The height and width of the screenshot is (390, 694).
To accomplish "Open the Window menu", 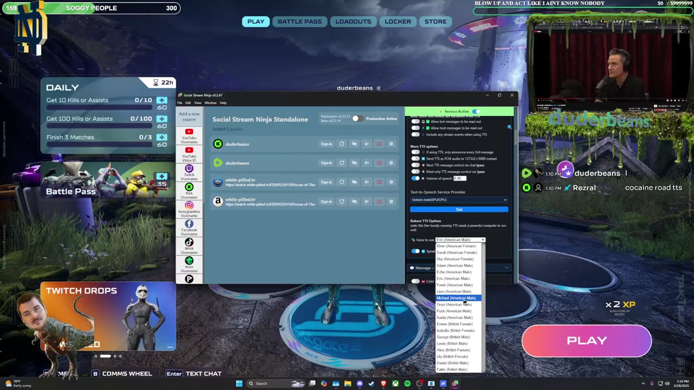I will [x=210, y=103].
